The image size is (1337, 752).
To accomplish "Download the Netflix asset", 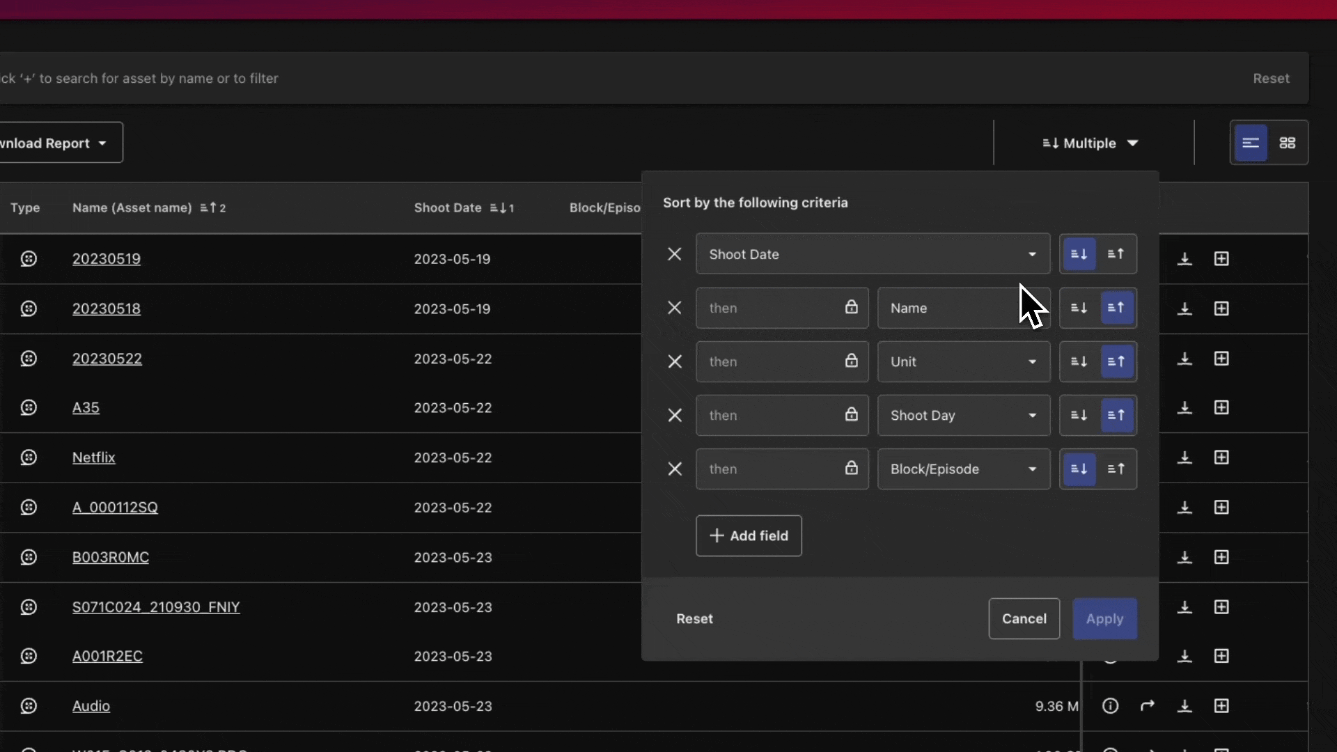I will [1184, 457].
